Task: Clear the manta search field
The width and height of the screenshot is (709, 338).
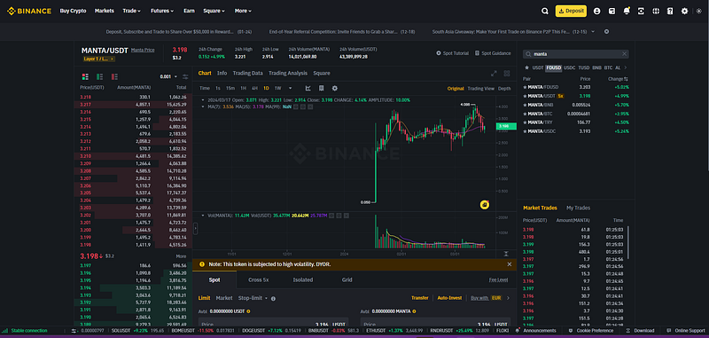Action: [625, 54]
